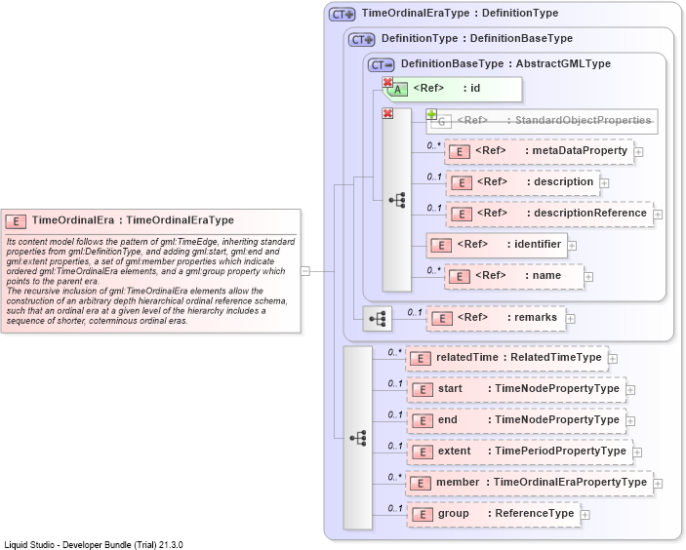Screen dimensions: 686x550
Task: Select the TimeOrdinalEraType : DefinitionType label
Action: point(460,13)
